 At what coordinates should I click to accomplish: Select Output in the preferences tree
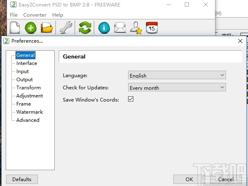pos(24,80)
